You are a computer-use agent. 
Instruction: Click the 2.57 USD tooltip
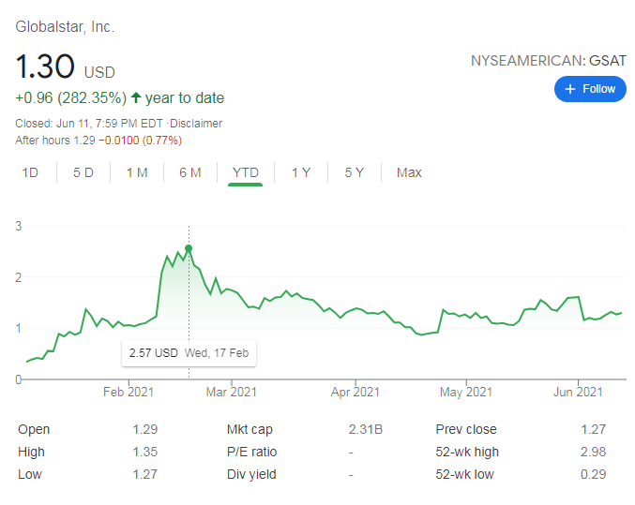189,353
